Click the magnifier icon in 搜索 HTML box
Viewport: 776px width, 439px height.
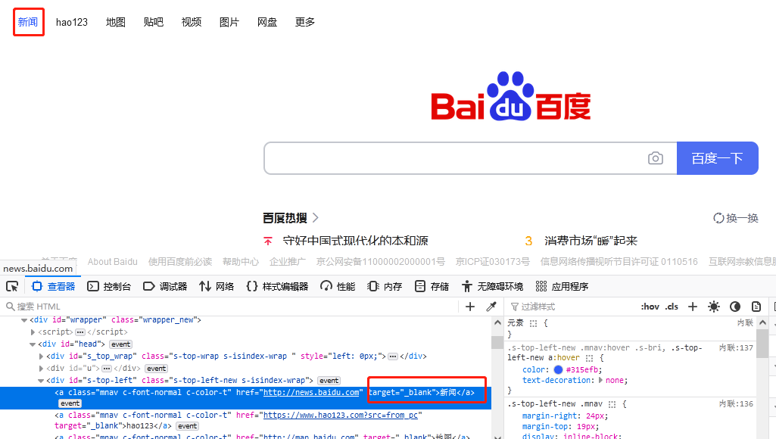[10, 307]
